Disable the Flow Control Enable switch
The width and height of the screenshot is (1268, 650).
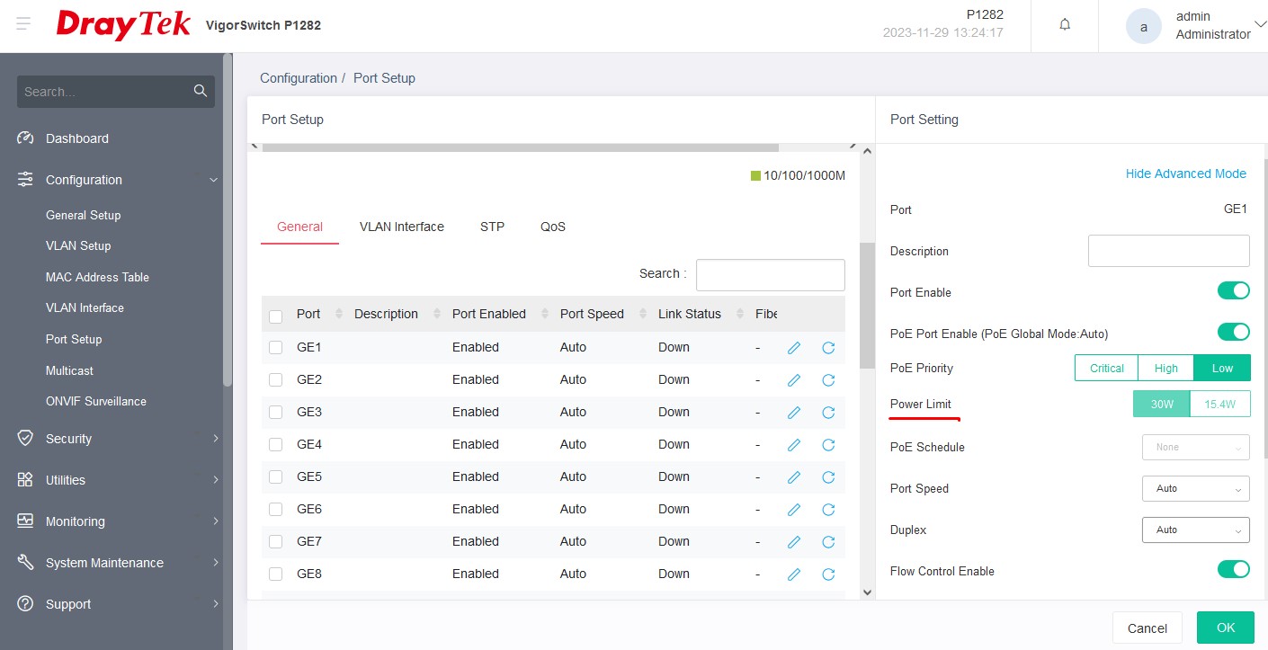click(x=1233, y=569)
